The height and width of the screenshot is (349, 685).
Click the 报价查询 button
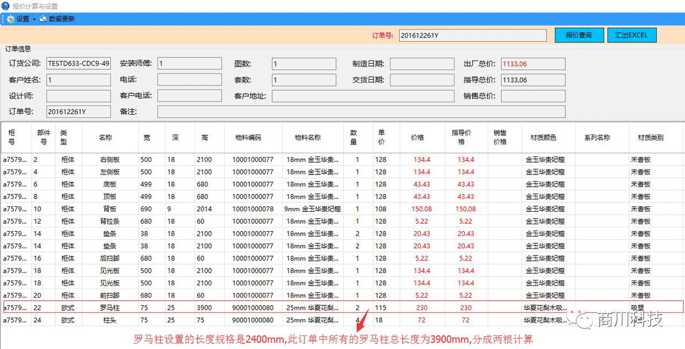(x=579, y=36)
